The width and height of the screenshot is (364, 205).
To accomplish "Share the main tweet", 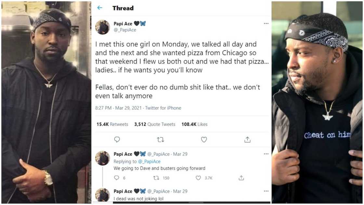I will [x=247, y=139].
